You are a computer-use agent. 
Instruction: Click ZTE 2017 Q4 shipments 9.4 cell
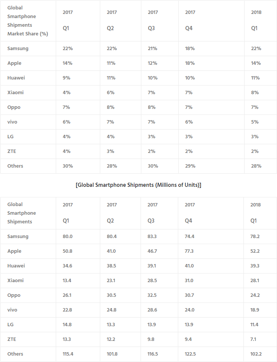[x=211, y=339]
